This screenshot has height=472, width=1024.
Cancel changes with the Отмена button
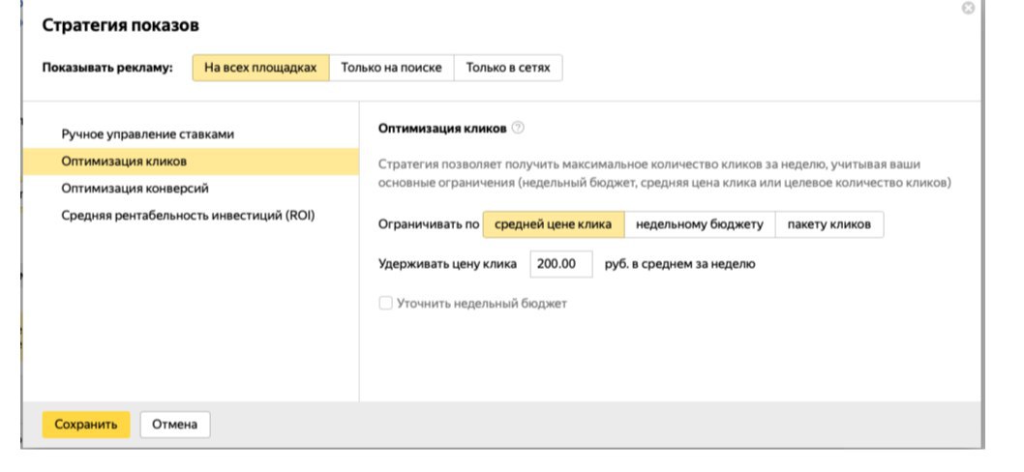click(175, 425)
